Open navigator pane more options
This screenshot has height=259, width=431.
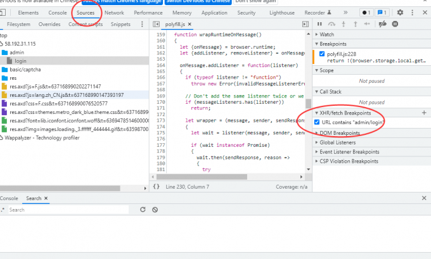[x=142, y=24]
